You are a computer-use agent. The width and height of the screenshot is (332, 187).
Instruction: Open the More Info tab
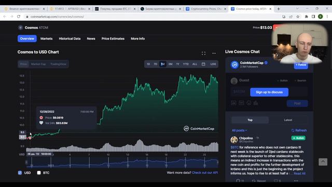137,38
